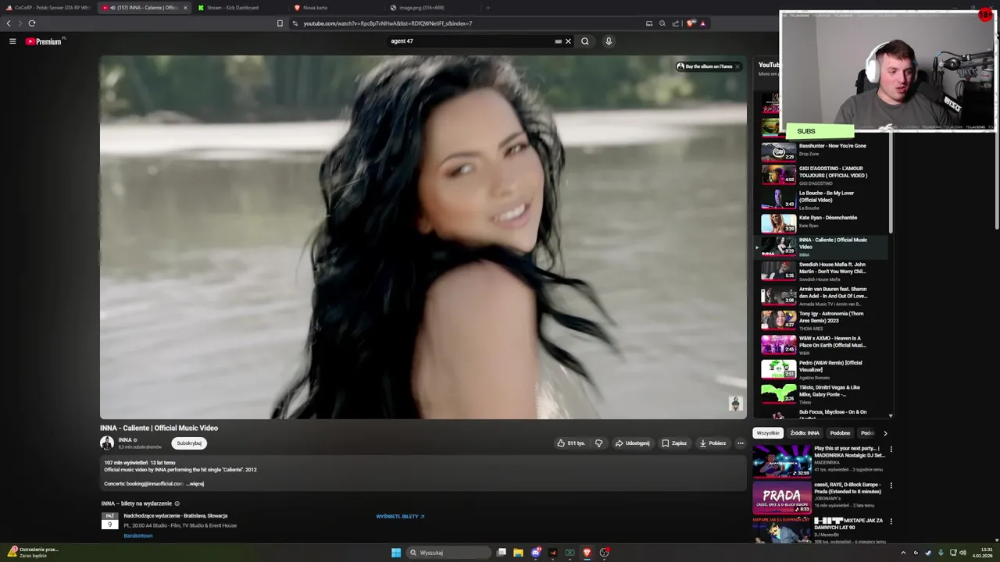Go back in browser history

pos(9,23)
